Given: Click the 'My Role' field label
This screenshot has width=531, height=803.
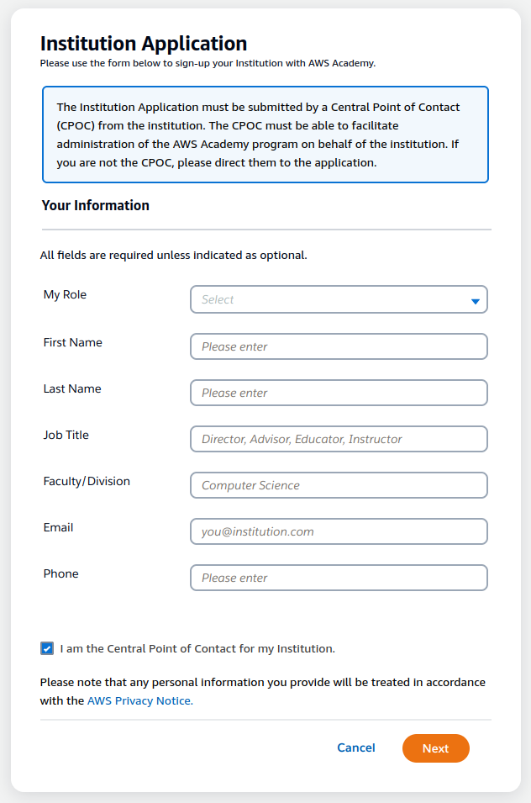Looking at the screenshot, I should click(x=65, y=295).
